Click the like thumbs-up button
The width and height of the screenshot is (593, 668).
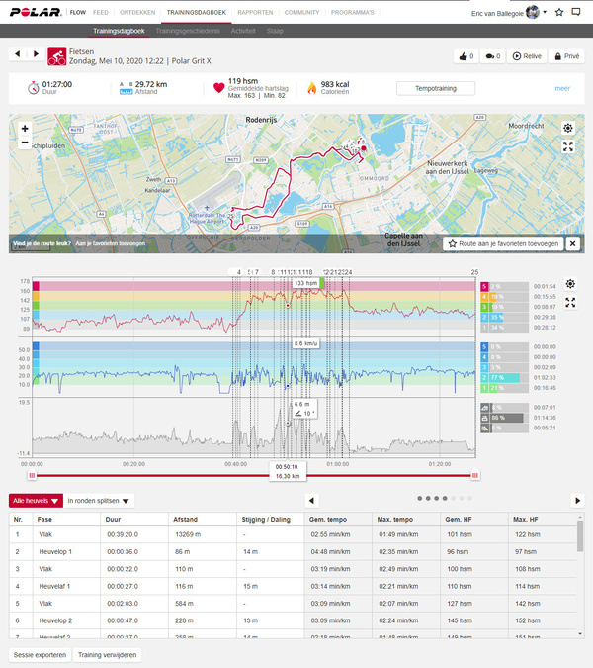pos(466,56)
